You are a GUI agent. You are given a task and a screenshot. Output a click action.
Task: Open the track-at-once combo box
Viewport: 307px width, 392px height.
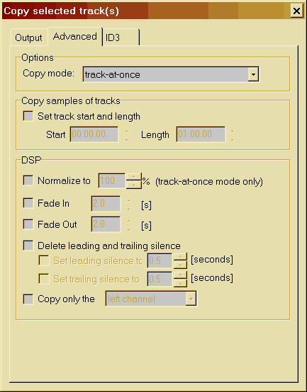pyautogui.click(x=171, y=74)
